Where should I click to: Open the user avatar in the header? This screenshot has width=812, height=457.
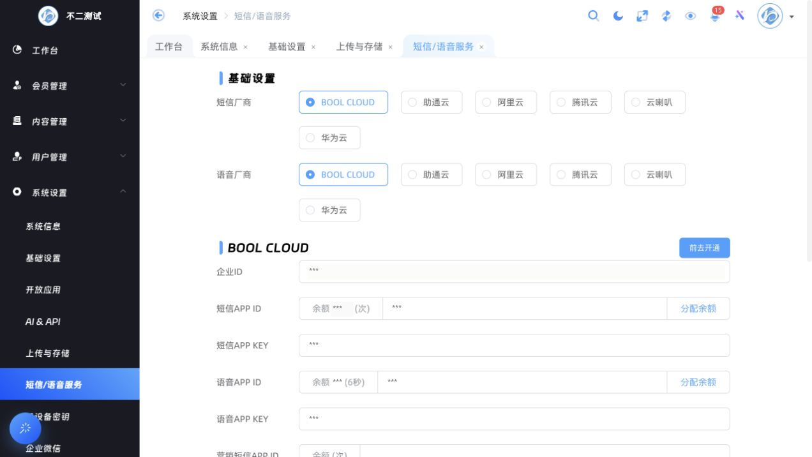point(770,16)
